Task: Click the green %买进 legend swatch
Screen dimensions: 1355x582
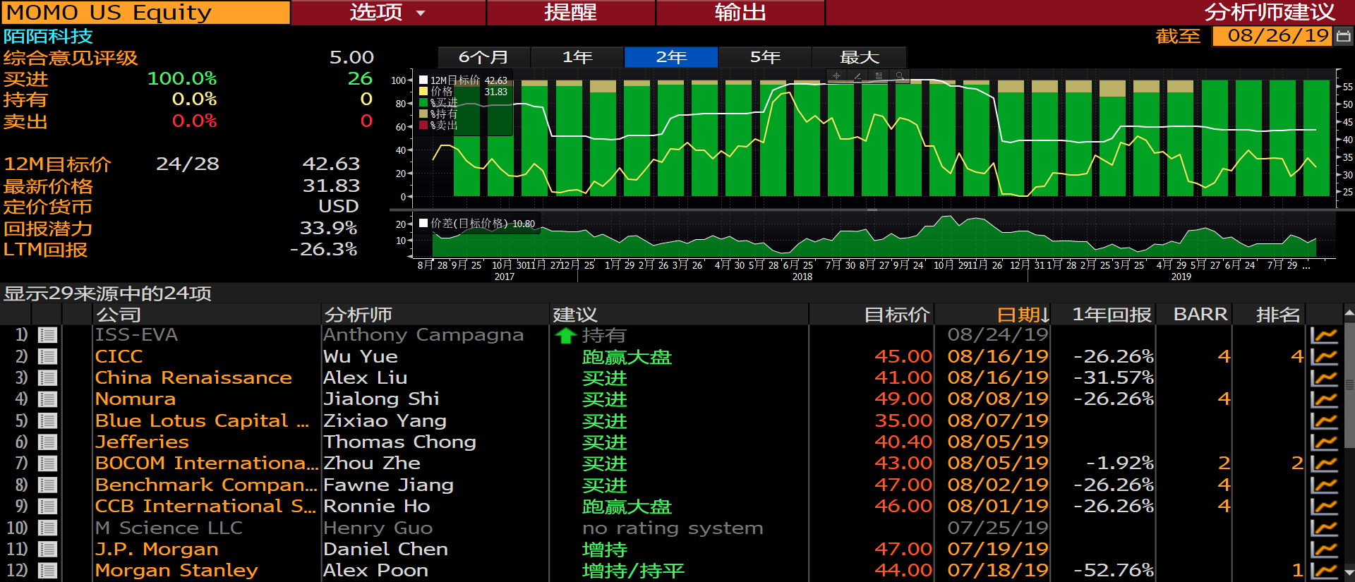Action: 423,103
